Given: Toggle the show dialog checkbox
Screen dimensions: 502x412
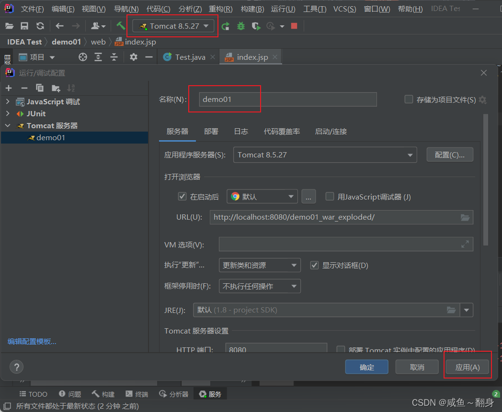Looking at the screenshot, I should pyautogui.click(x=314, y=265).
